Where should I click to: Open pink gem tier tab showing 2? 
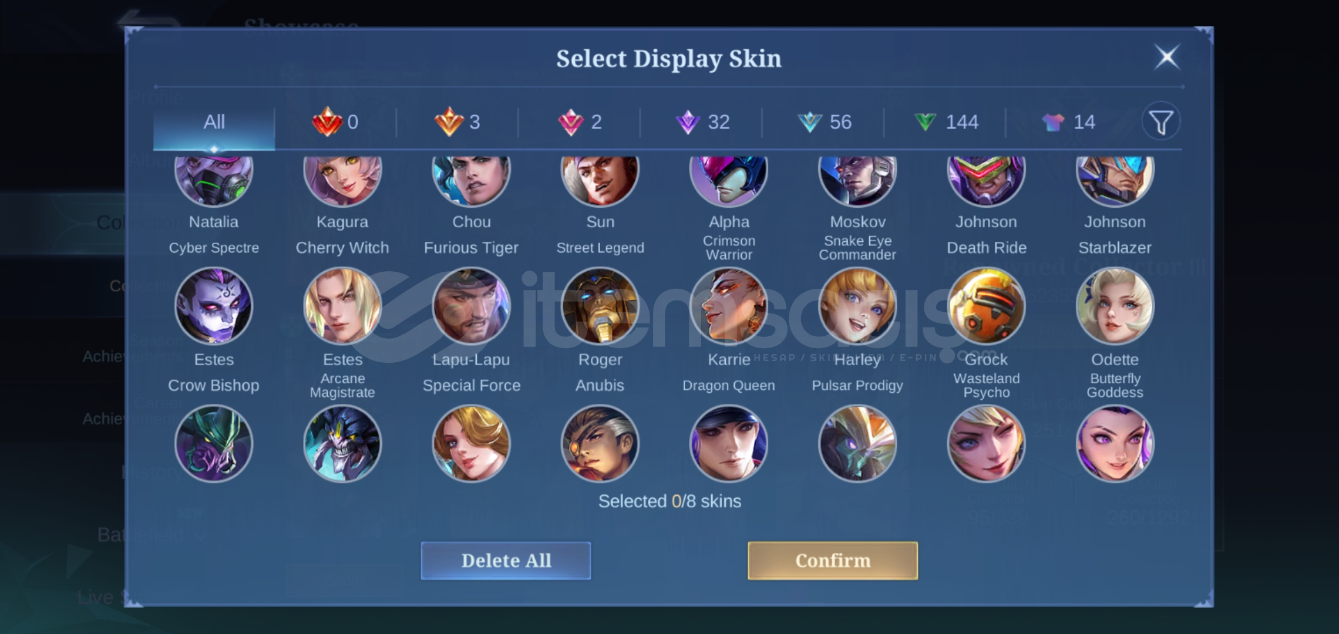(579, 122)
